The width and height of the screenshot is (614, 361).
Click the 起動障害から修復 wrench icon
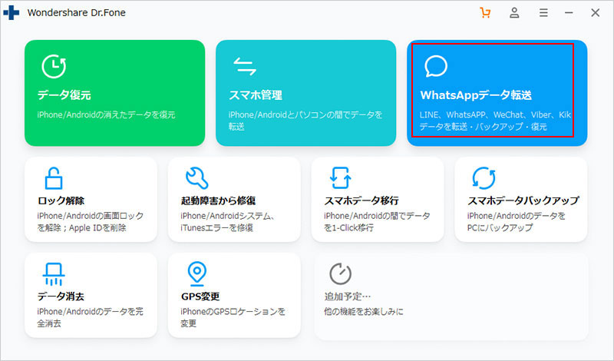coord(196,178)
